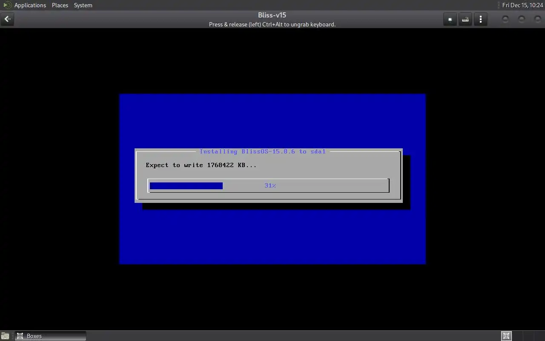Click the Bliss-v15 window title
The image size is (545, 341).
pos(272,15)
